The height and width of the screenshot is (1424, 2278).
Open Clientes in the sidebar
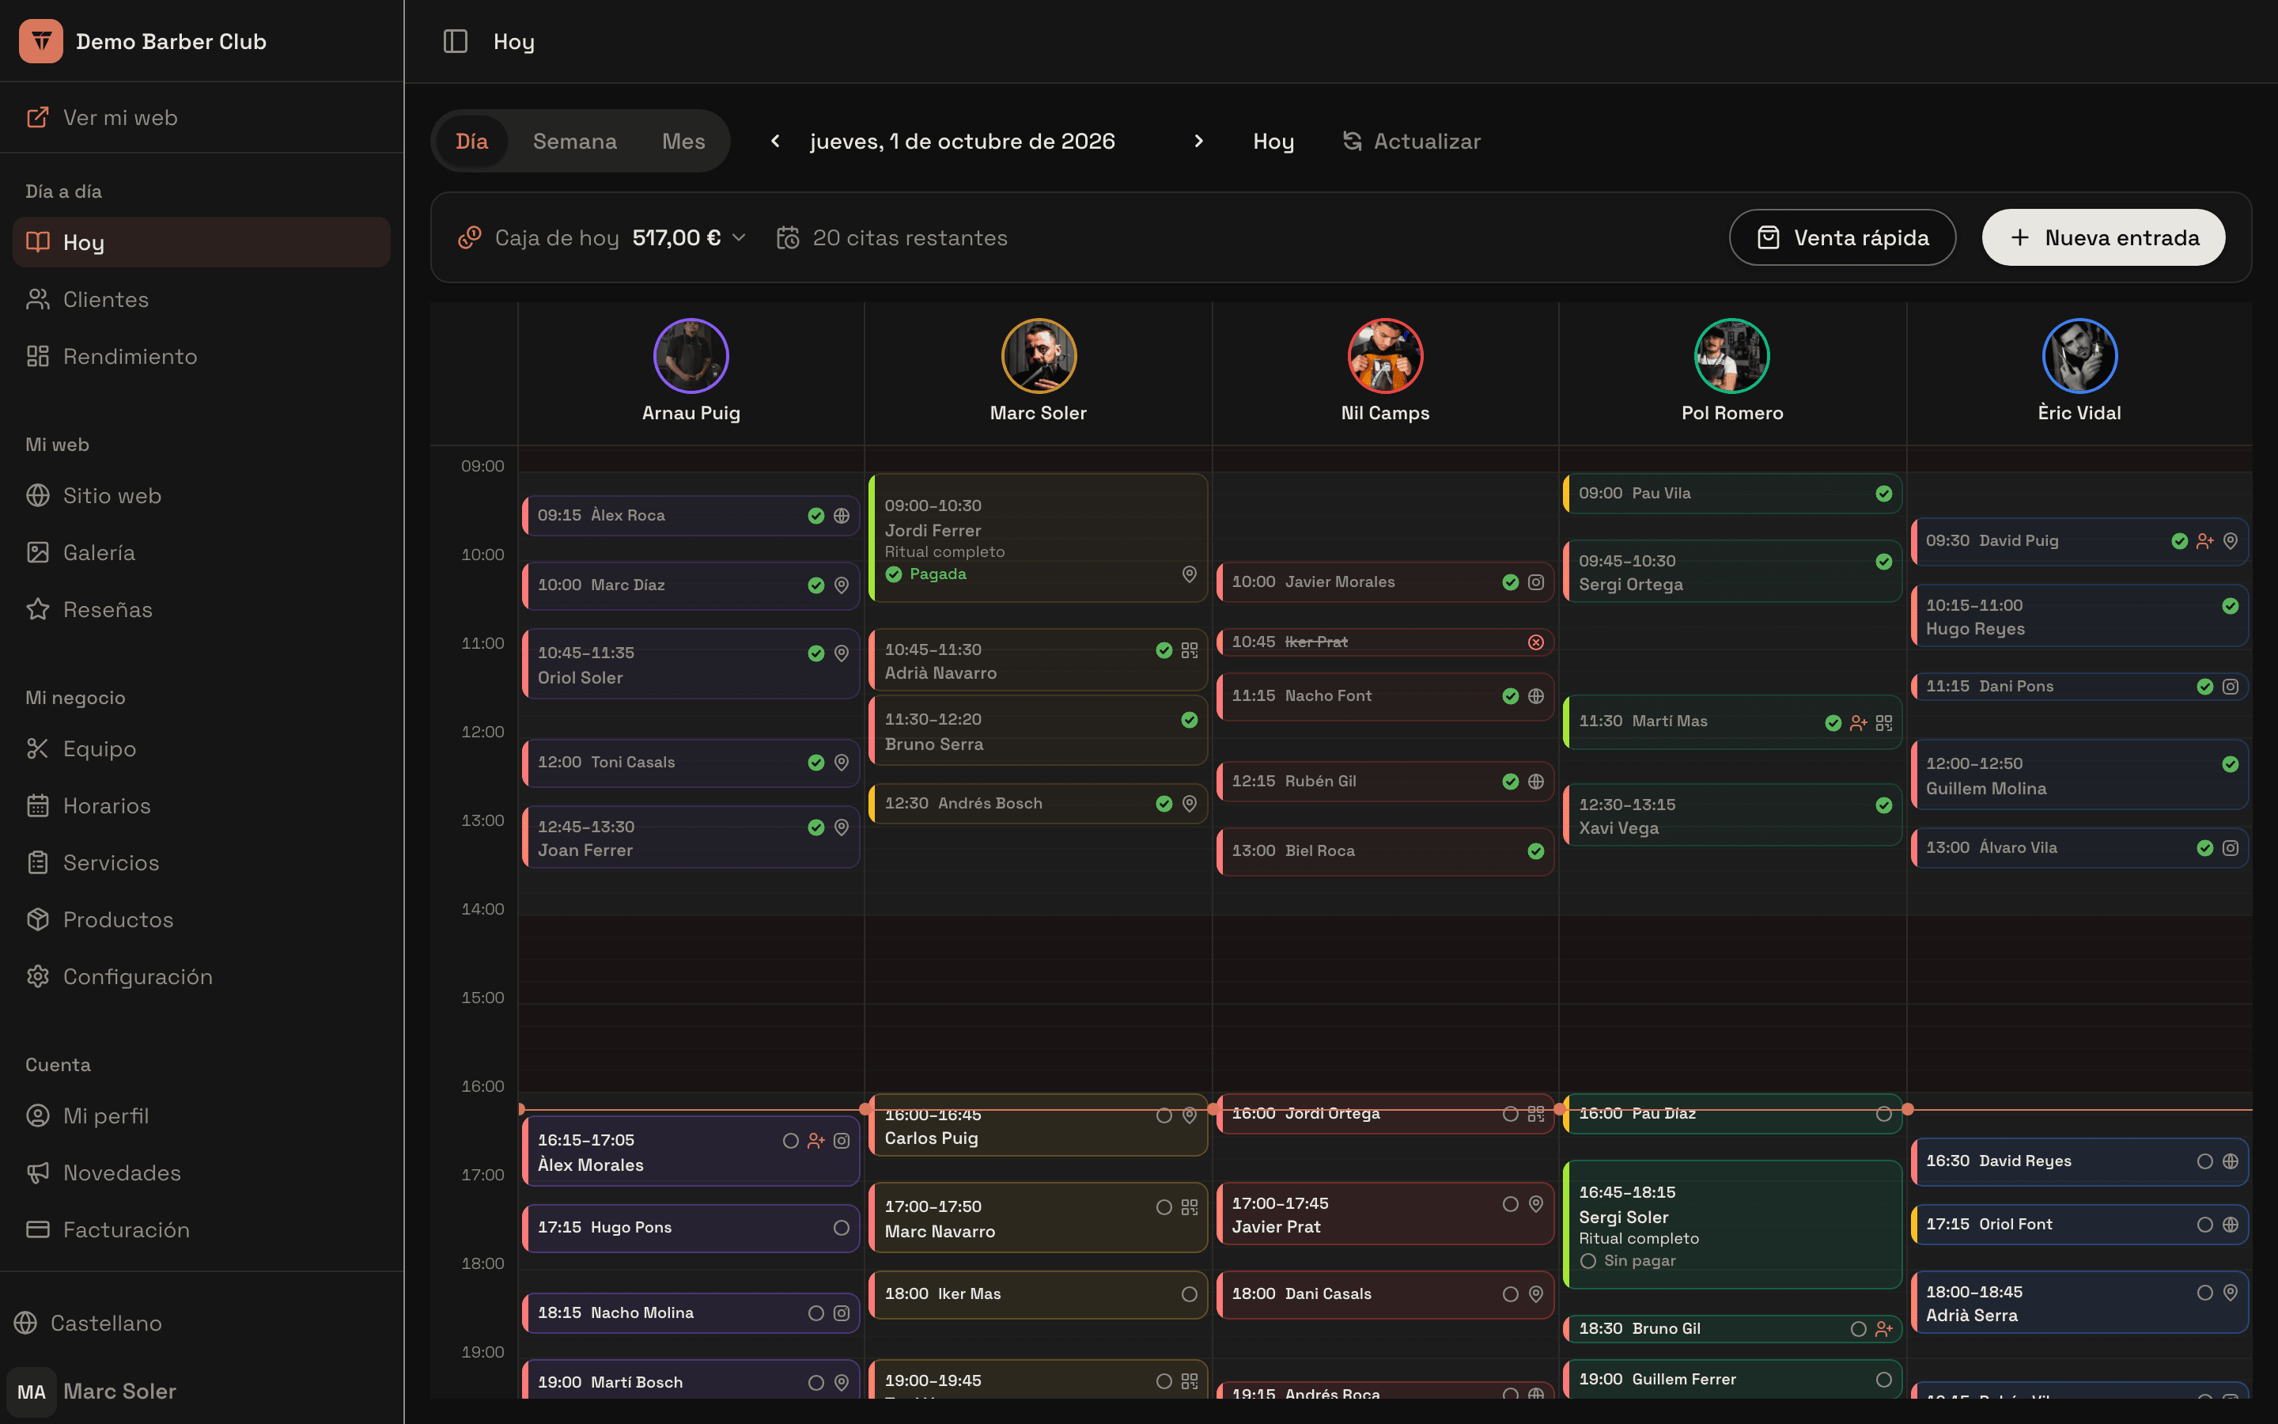click(x=202, y=300)
